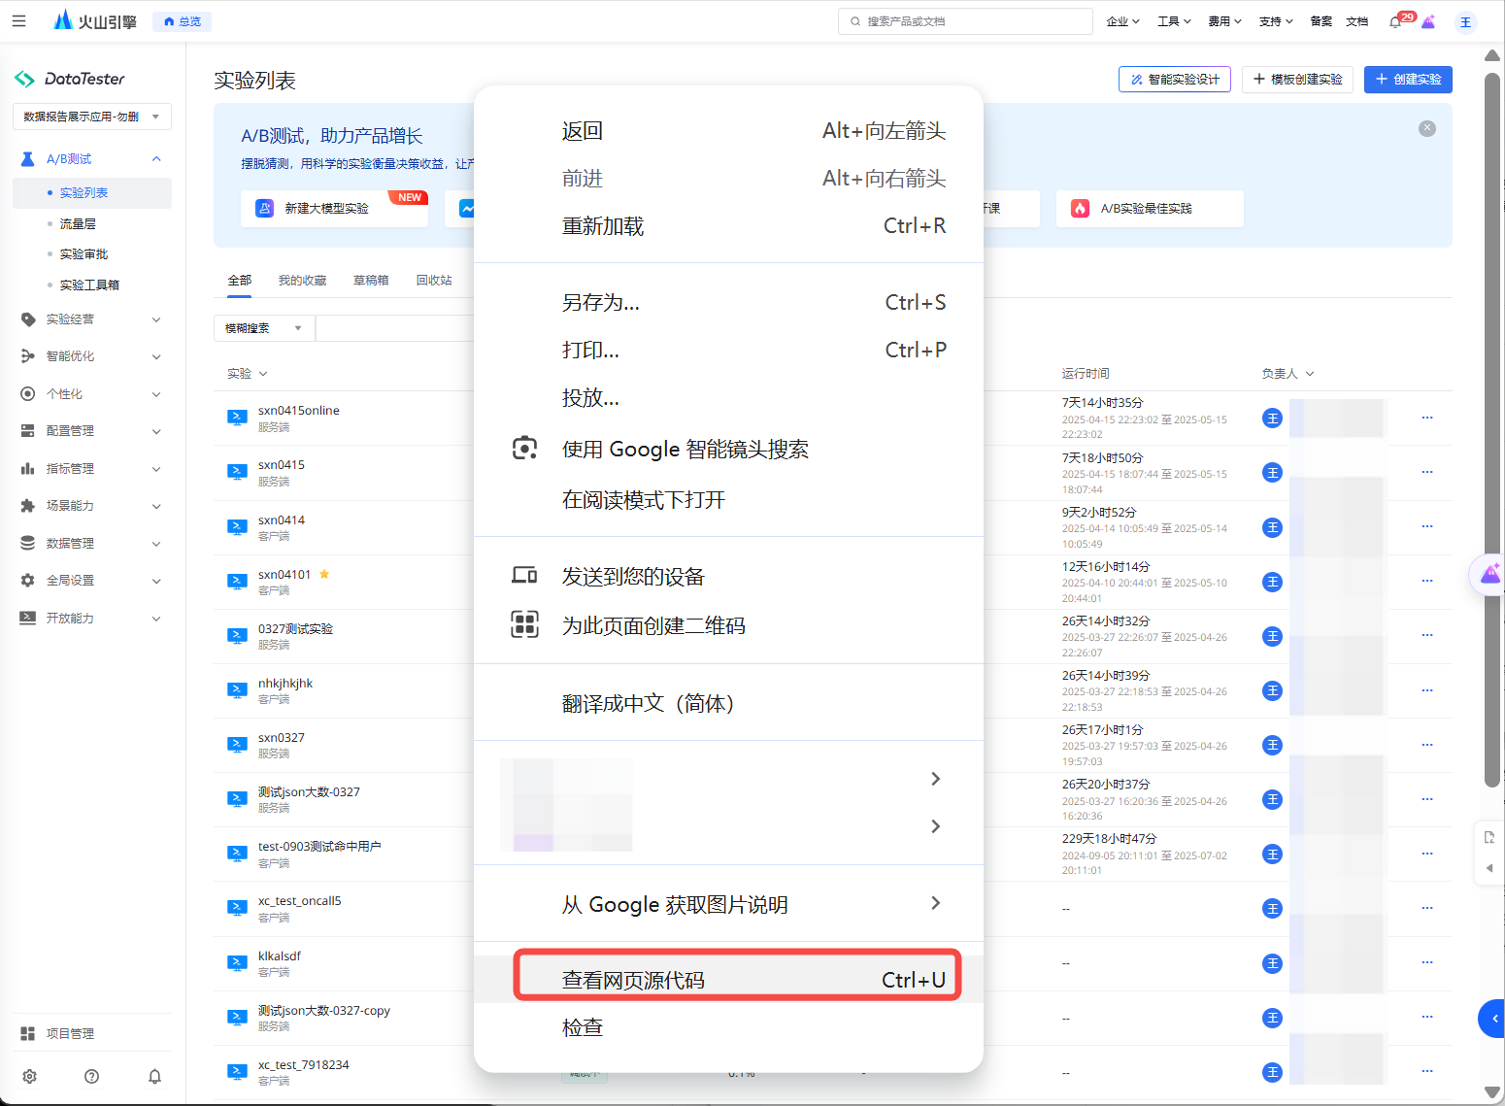This screenshot has width=1505, height=1106.
Task: Click the sidebar bottom bell icon
Action: [154, 1076]
